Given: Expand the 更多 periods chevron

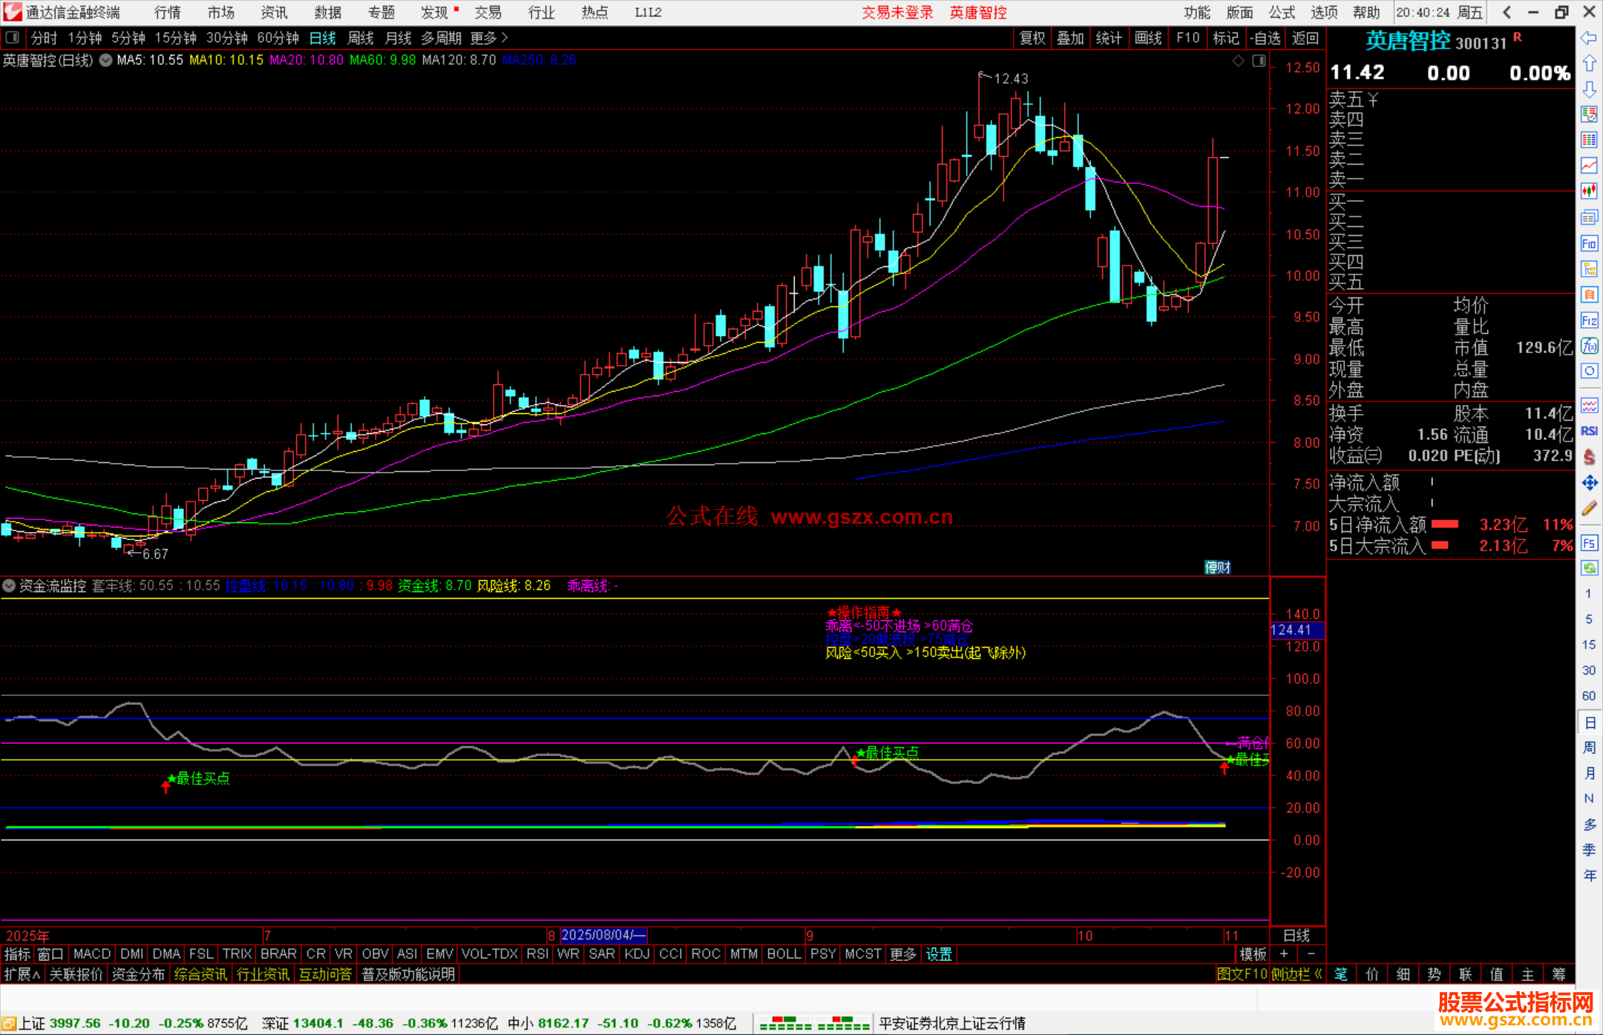Looking at the screenshot, I should click(505, 38).
